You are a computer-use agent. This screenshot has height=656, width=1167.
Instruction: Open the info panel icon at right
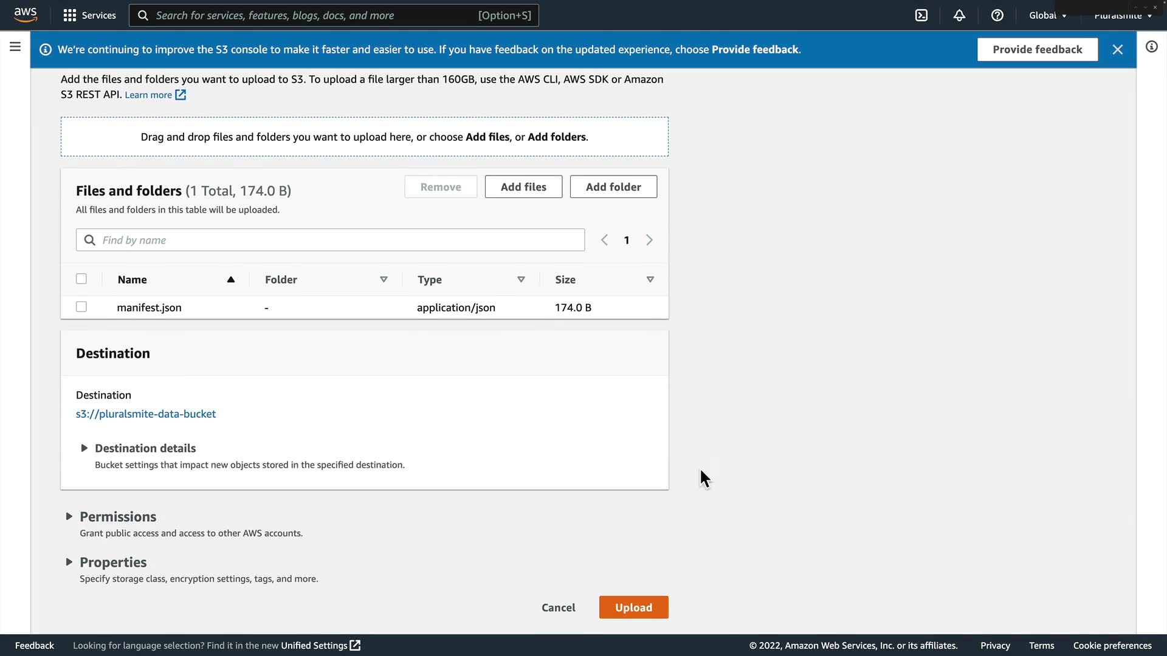(1151, 47)
